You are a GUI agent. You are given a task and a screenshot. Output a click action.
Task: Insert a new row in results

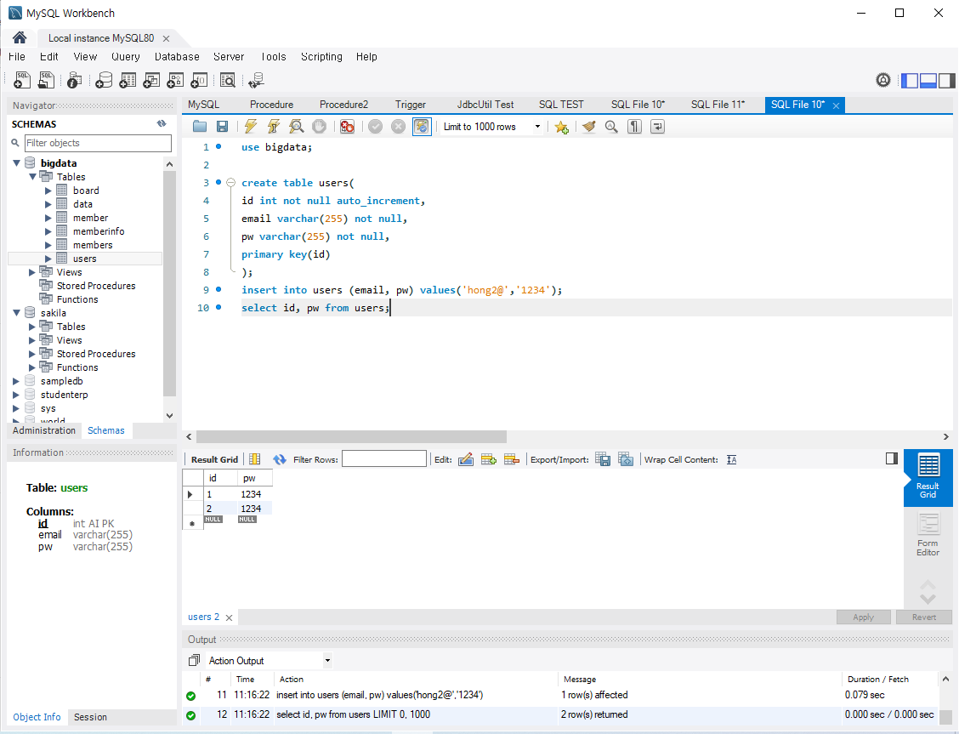pos(489,459)
